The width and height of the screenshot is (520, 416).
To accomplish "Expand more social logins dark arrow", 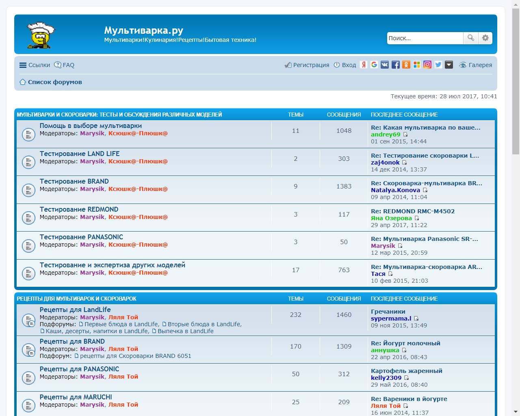I will [x=448, y=65].
